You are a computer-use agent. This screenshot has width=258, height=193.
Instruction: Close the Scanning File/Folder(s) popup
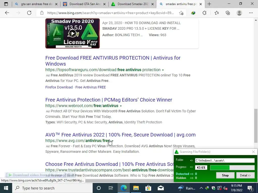tap(253, 152)
